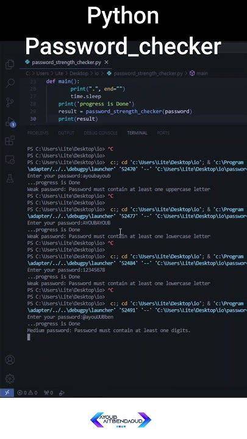The image size is (247, 439).
Task: Click the print(".", end="") code line
Action: (98, 89)
